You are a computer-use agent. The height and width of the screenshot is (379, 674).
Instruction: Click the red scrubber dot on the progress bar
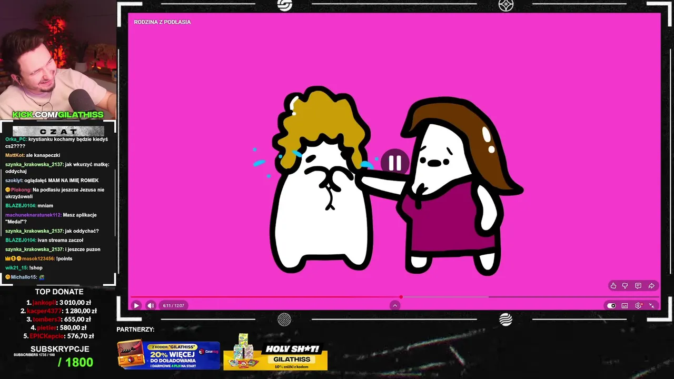point(401,297)
